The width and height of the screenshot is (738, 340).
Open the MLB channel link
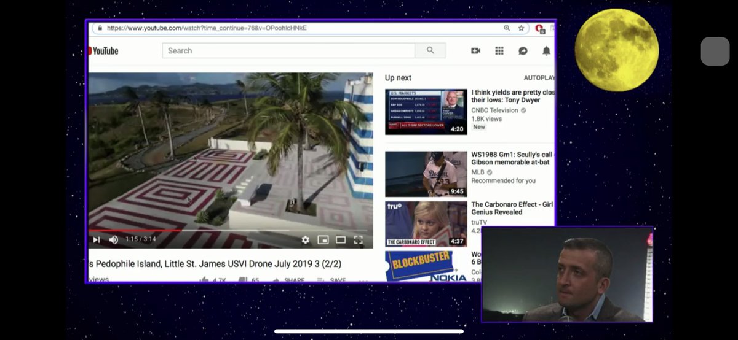click(478, 172)
